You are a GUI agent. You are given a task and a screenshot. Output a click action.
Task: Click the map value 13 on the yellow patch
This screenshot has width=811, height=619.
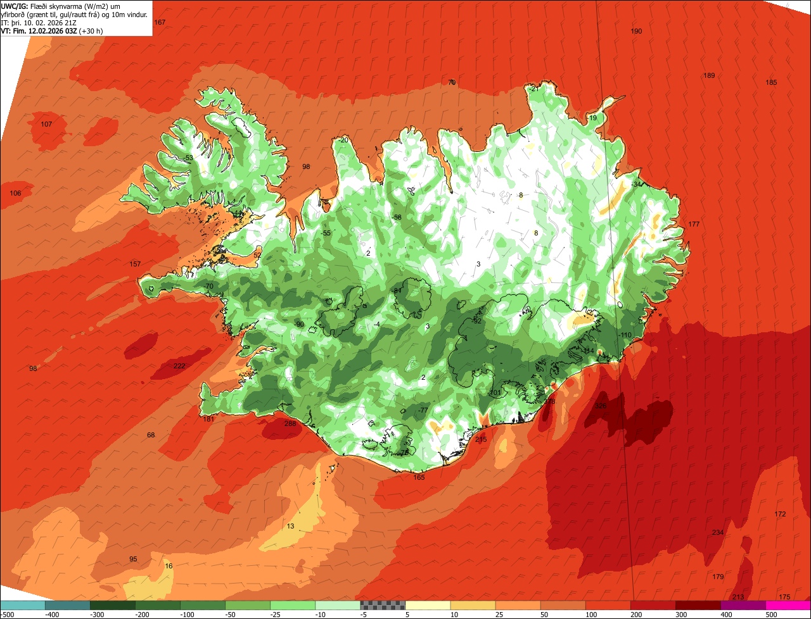tap(291, 526)
